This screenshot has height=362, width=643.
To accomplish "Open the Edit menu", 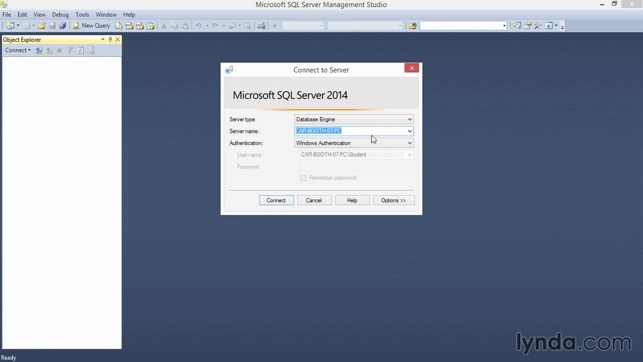I will [x=22, y=14].
